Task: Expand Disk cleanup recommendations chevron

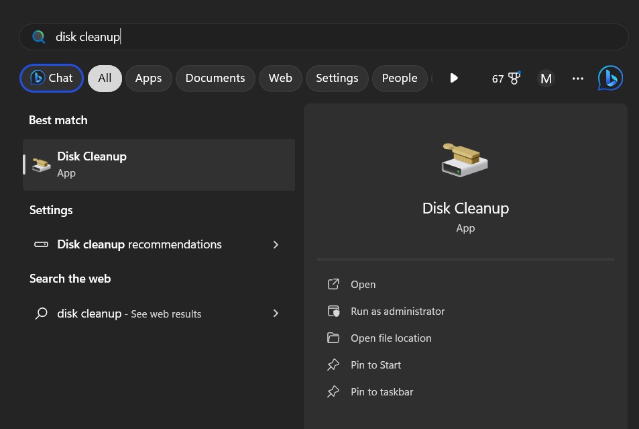Action: (x=276, y=244)
